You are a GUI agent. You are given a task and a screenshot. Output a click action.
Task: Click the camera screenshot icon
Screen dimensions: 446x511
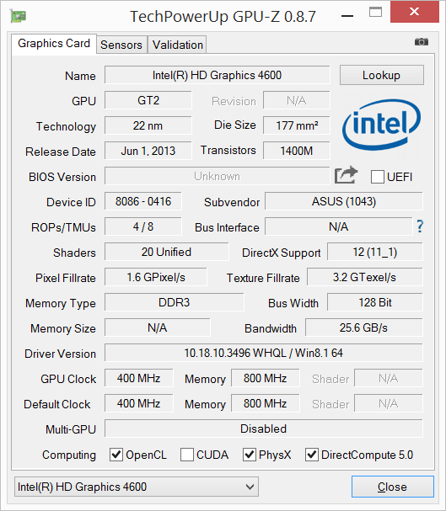(x=422, y=42)
